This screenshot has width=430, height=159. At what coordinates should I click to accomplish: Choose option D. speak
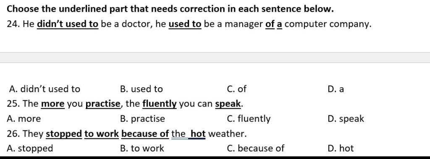tap(346, 119)
